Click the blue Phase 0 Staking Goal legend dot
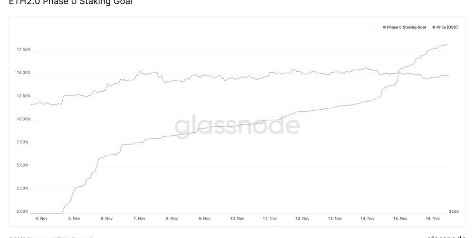Viewport: 475px width, 238px height. pos(384,28)
